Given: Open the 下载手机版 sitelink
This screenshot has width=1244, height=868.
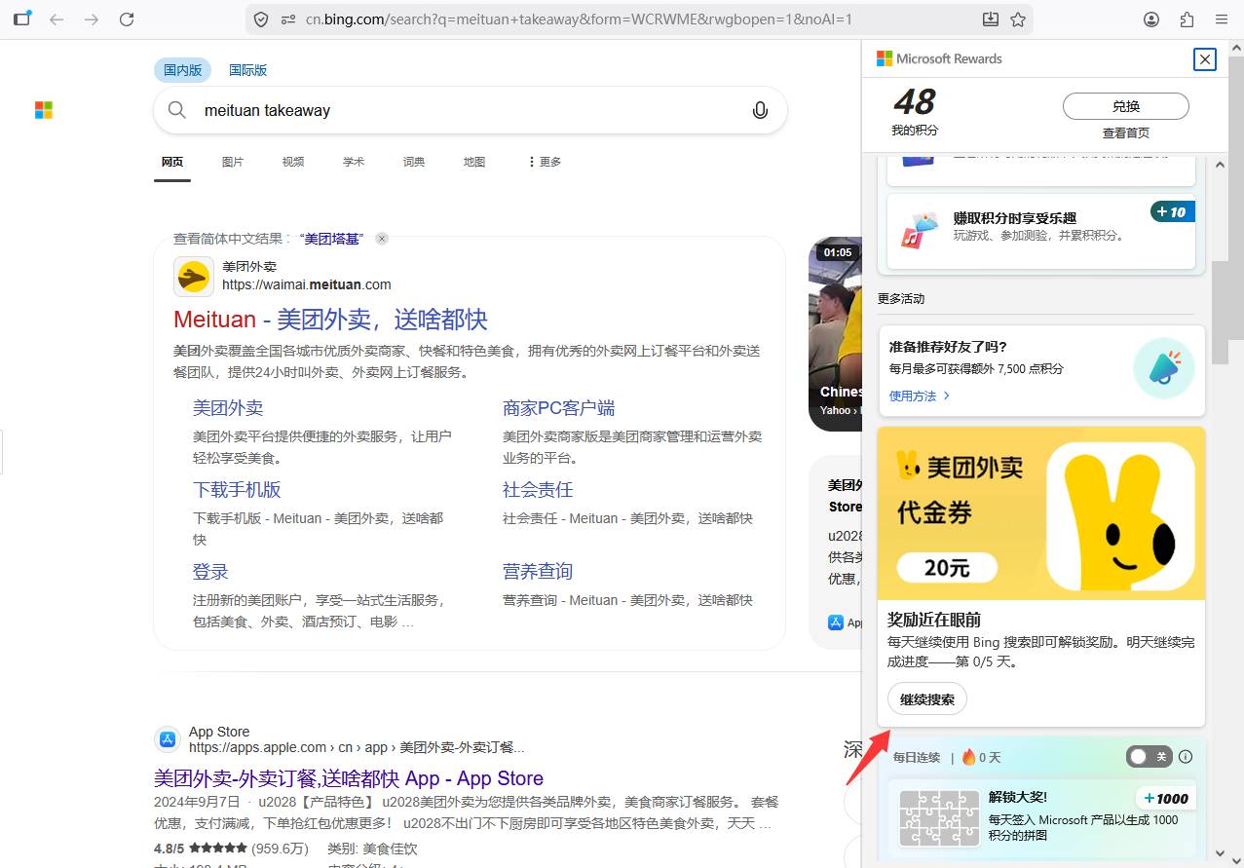Looking at the screenshot, I should pyautogui.click(x=237, y=490).
